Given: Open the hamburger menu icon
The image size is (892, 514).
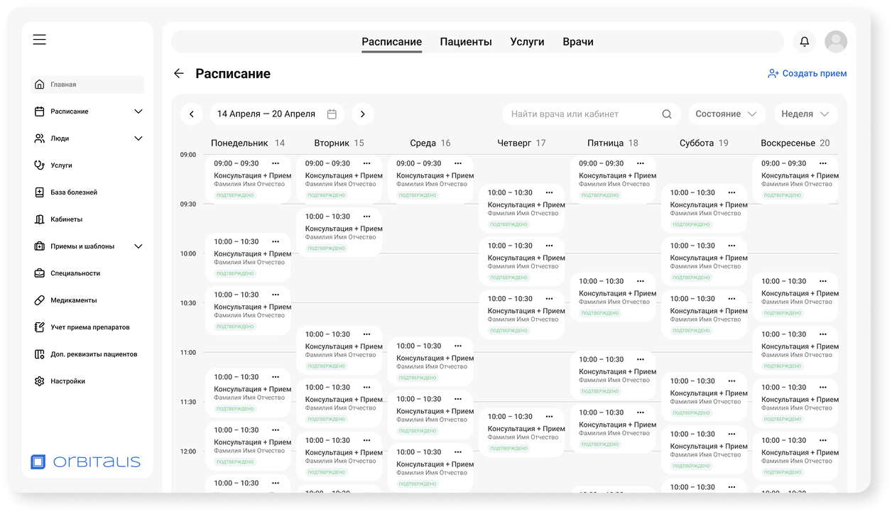Looking at the screenshot, I should (39, 40).
